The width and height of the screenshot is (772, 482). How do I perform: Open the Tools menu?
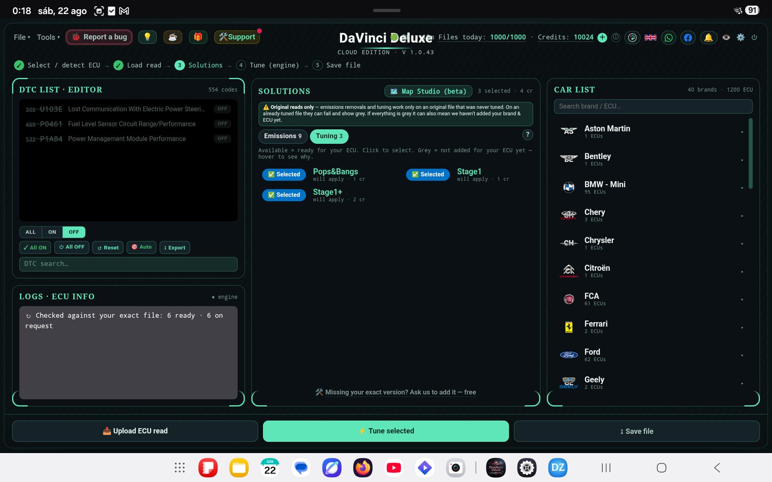coord(48,37)
